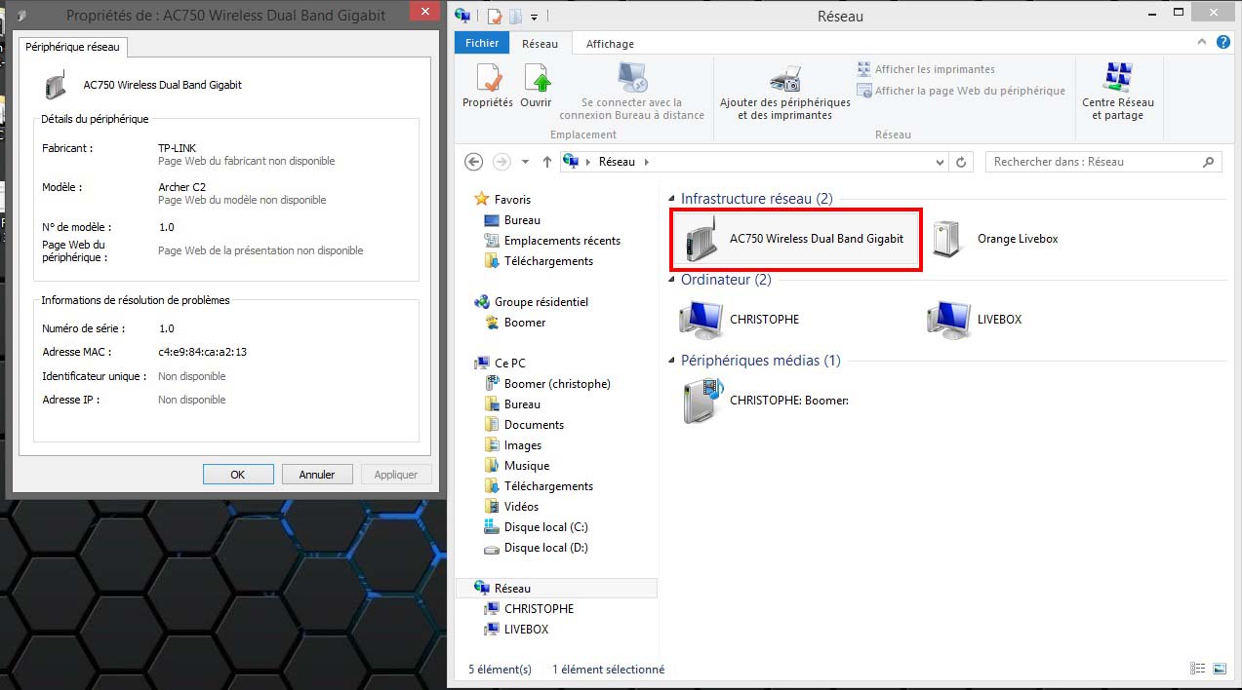
Task: Switch to the Affichage ribbon tab
Action: (610, 44)
